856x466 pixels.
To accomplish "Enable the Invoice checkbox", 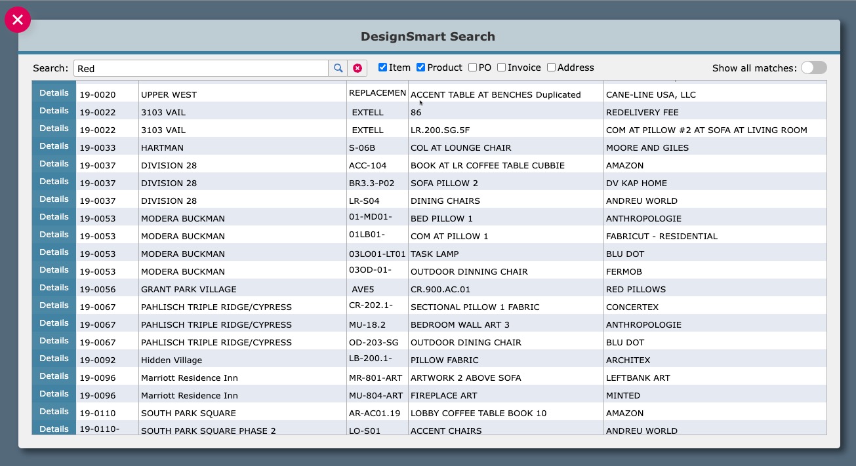I will tap(501, 68).
